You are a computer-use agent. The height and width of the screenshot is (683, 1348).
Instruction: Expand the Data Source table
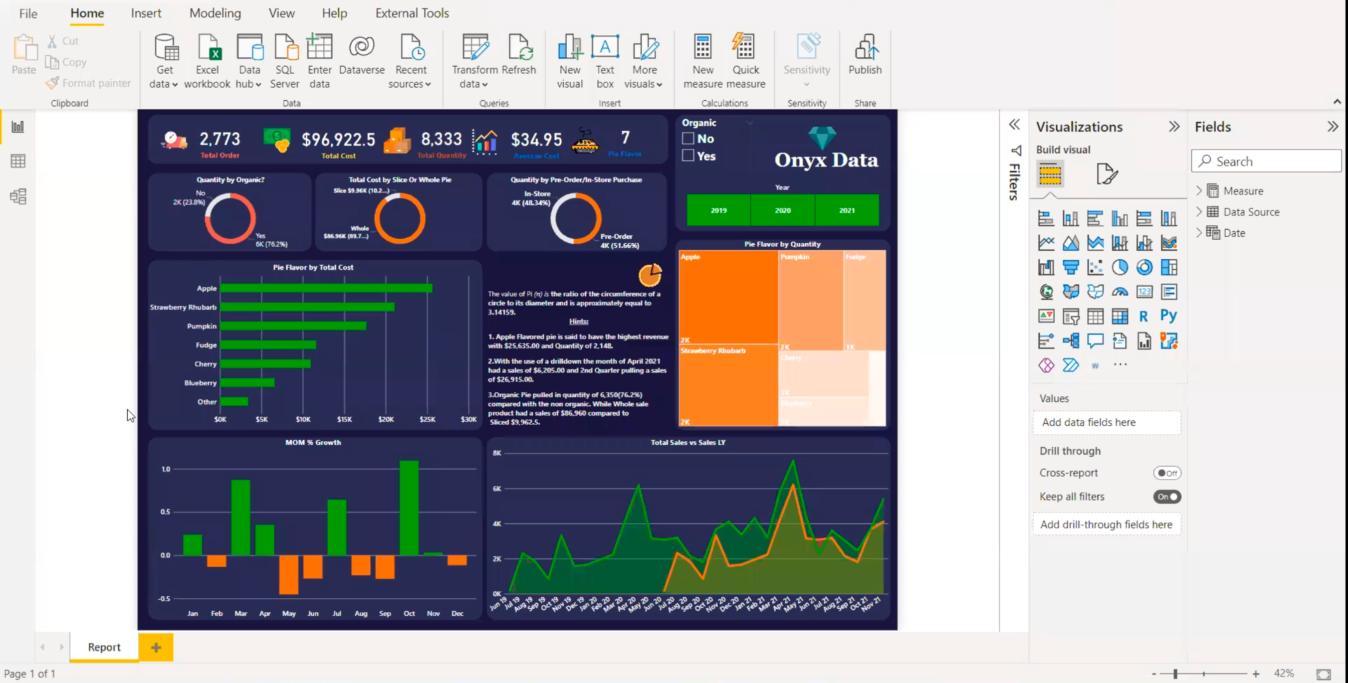point(1199,212)
